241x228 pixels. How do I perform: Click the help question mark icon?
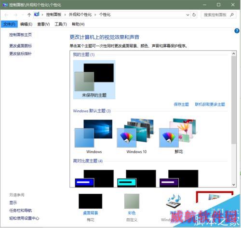(x=237, y=31)
